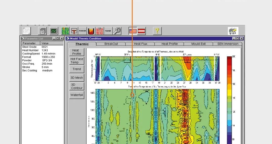Click the value 0021

pyautogui.click(x=45, y=47)
